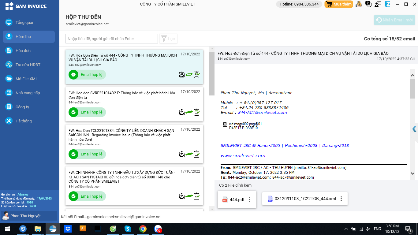Viewport: 418px width, 235px height.
Task: Click Email hợp lệ badge on SVRE221014D2.F email
Action: pos(87,112)
